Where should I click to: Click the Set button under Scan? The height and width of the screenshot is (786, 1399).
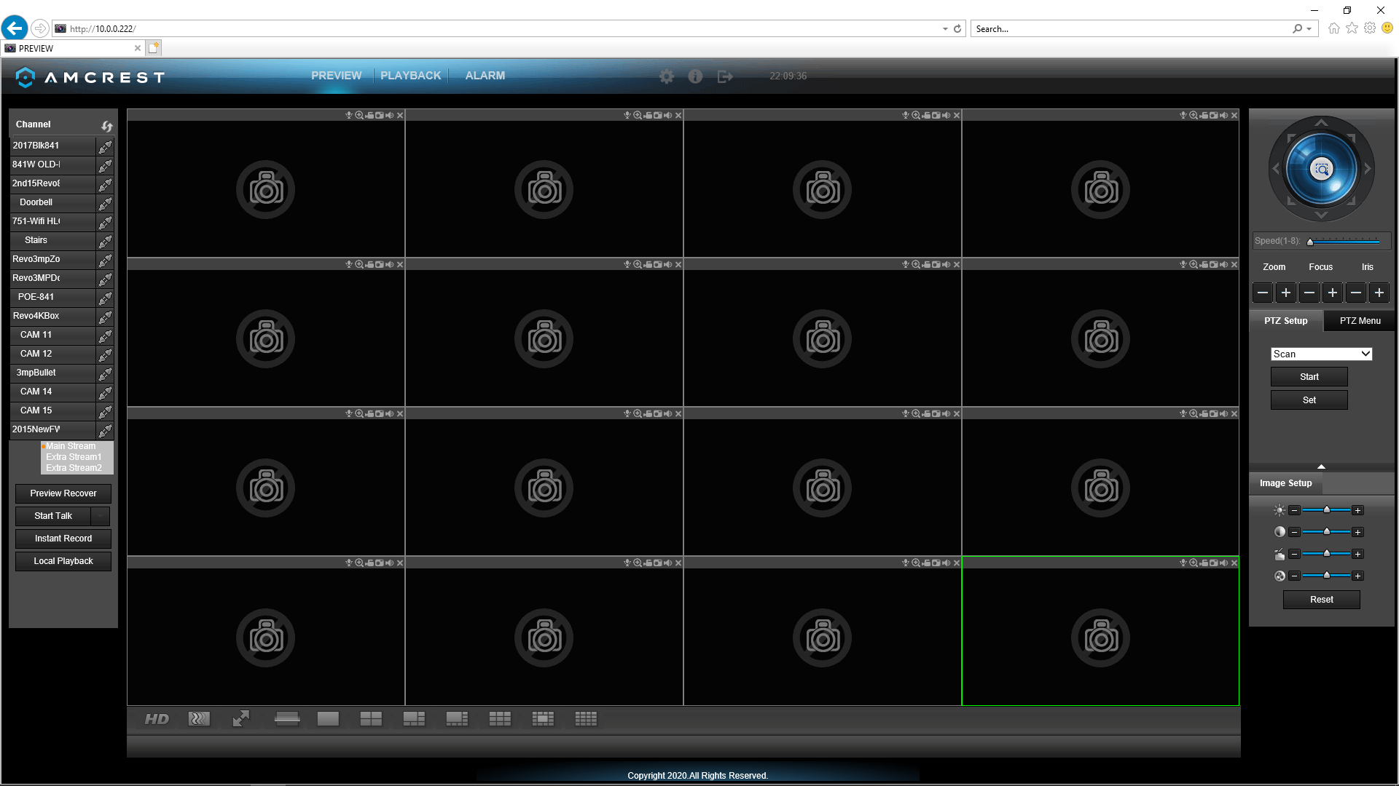tap(1309, 400)
